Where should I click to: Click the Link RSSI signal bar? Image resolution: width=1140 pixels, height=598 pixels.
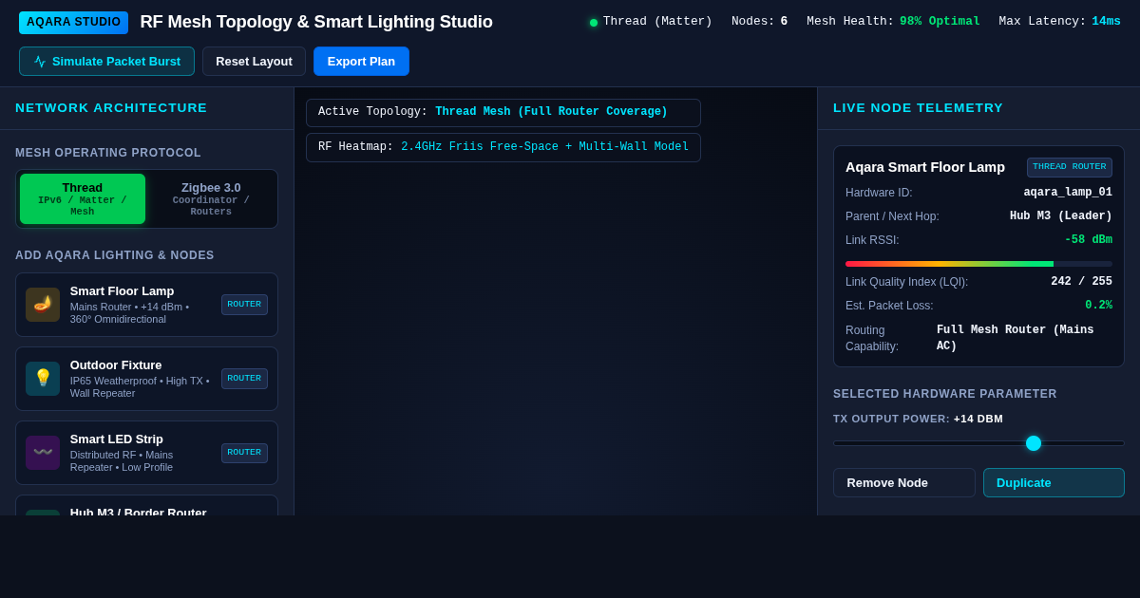click(x=978, y=264)
